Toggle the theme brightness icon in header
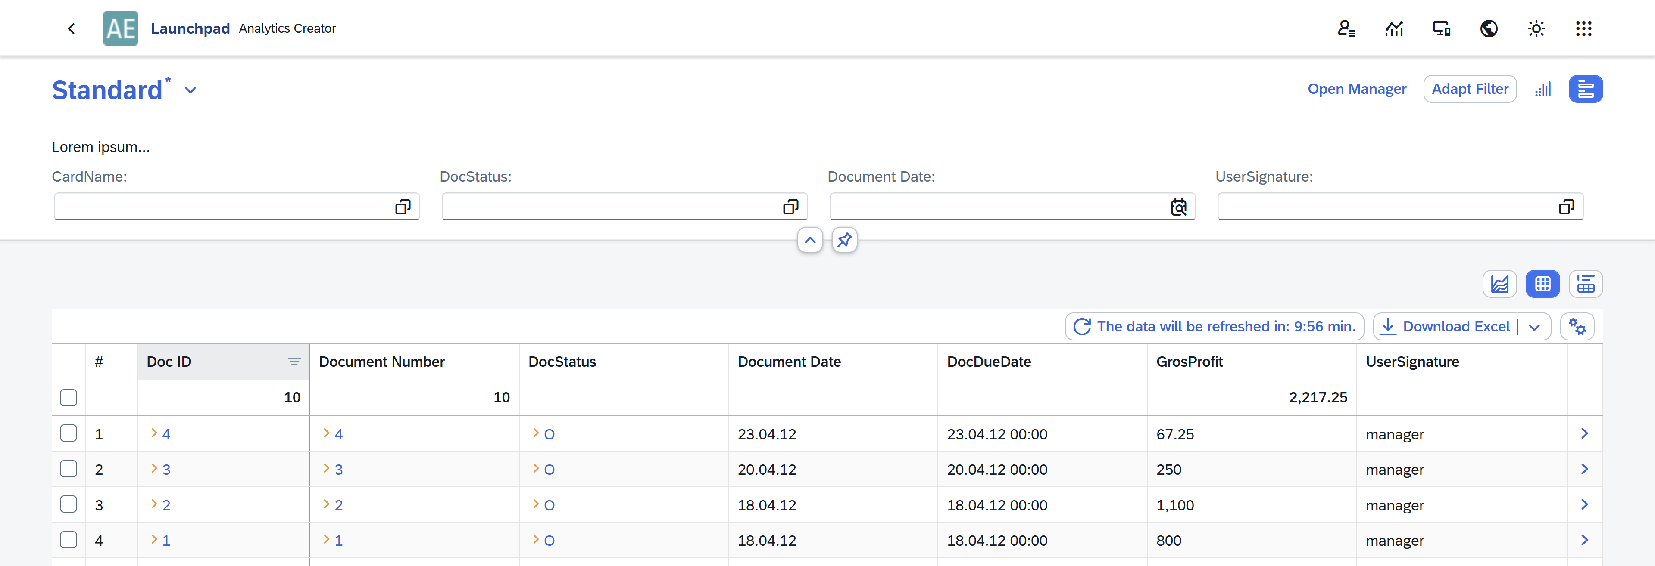Screen dimensions: 1655x566 point(1536,28)
